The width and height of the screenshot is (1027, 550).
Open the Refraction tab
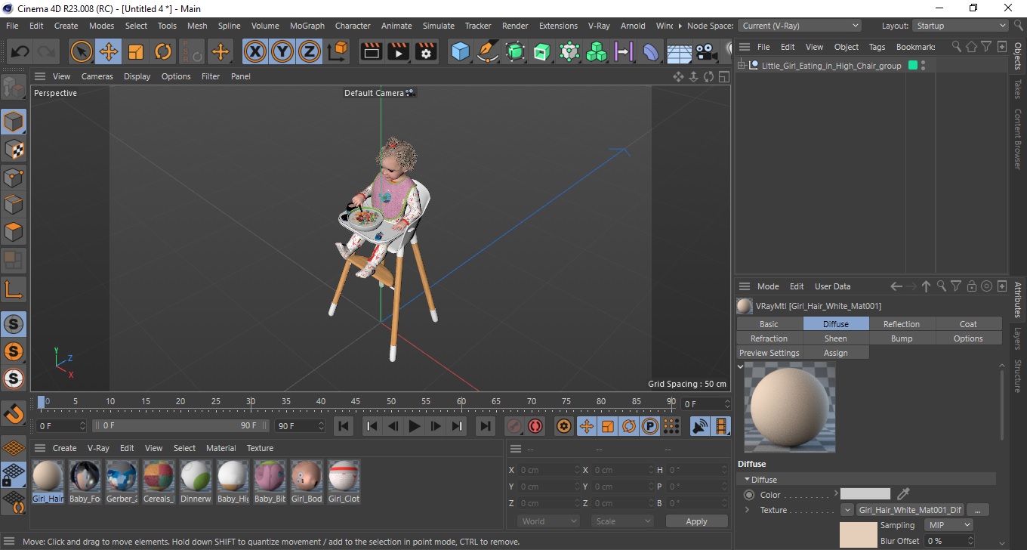click(x=769, y=338)
